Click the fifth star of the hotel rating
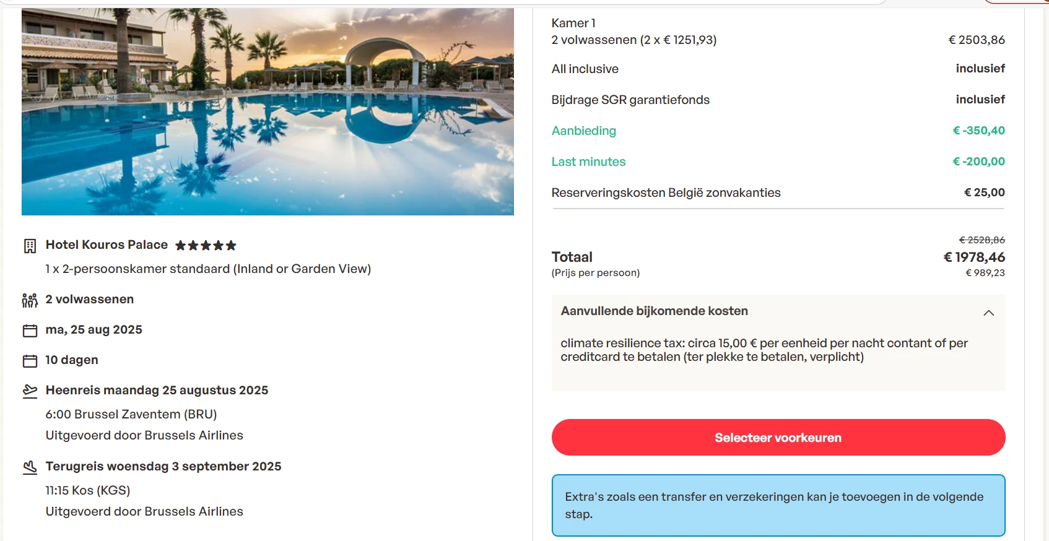This screenshot has width=1049, height=541. tap(230, 245)
